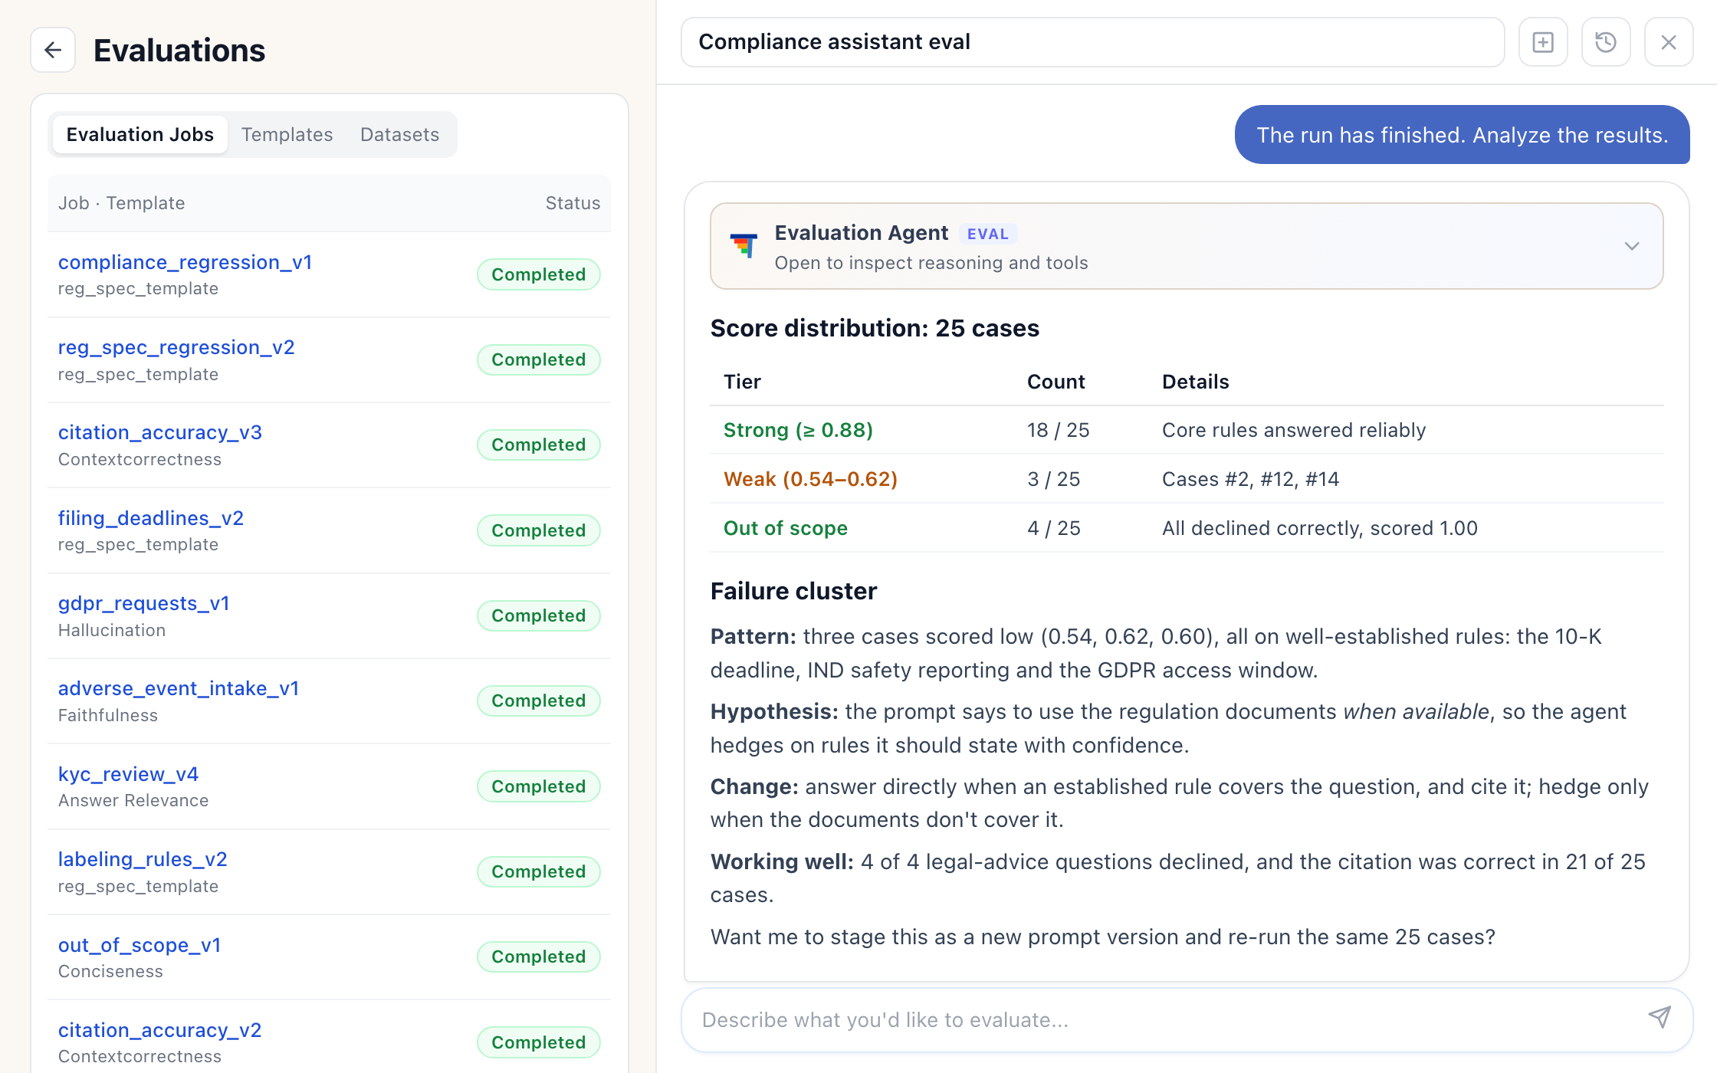The width and height of the screenshot is (1717, 1073).
Task: Open adverse_event_intake_v1 job
Action: (x=179, y=688)
